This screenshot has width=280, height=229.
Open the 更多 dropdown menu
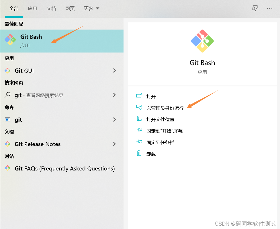91,8
